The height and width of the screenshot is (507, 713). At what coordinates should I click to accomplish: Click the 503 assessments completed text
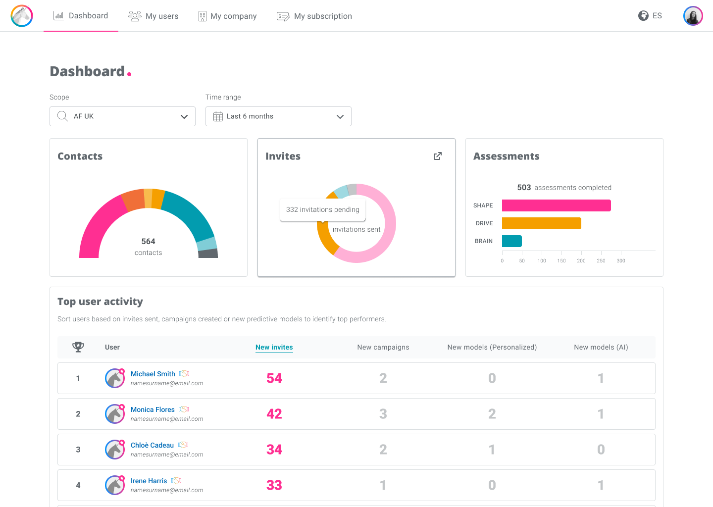click(x=564, y=188)
